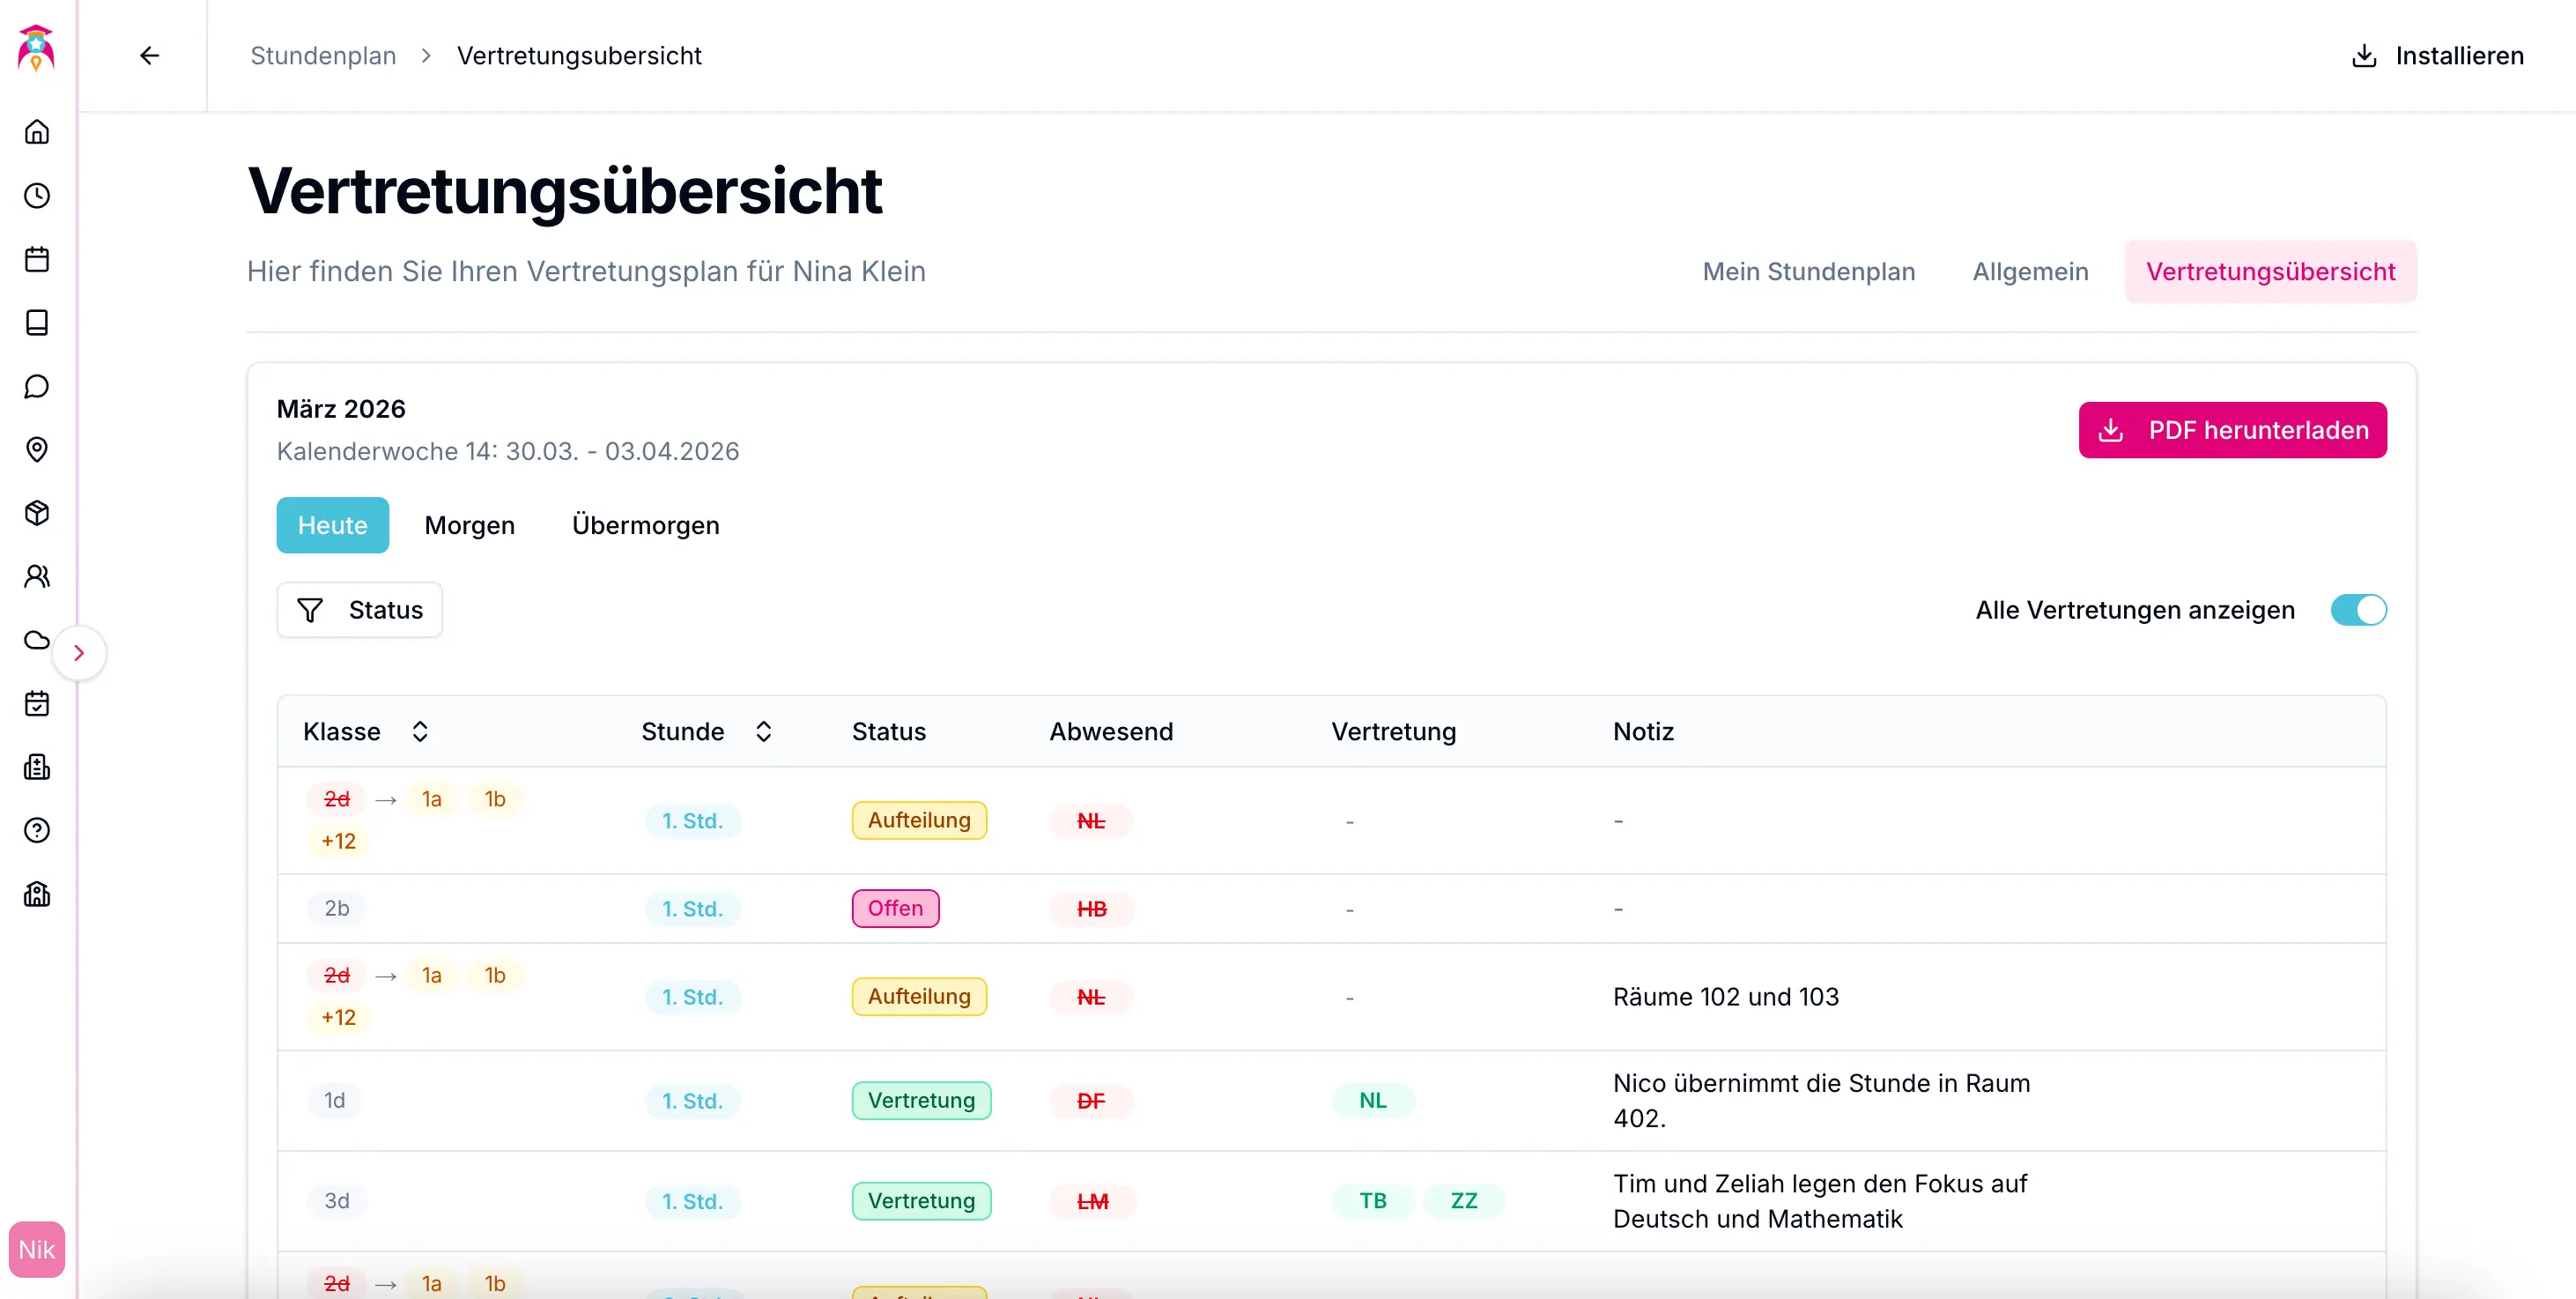This screenshot has height=1299, width=2576.
Task: Click PDF herunterladen button
Action: tap(2232, 431)
